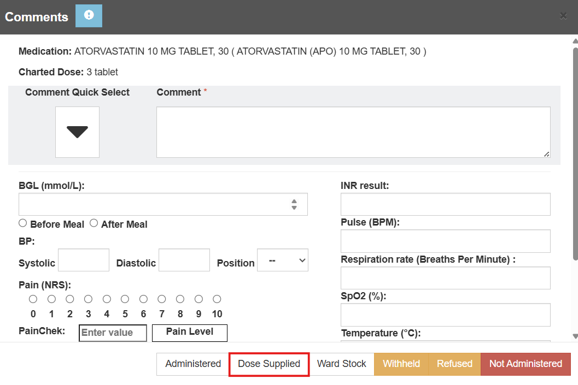Click the blue exclamation alert icon

(x=89, y=16)
